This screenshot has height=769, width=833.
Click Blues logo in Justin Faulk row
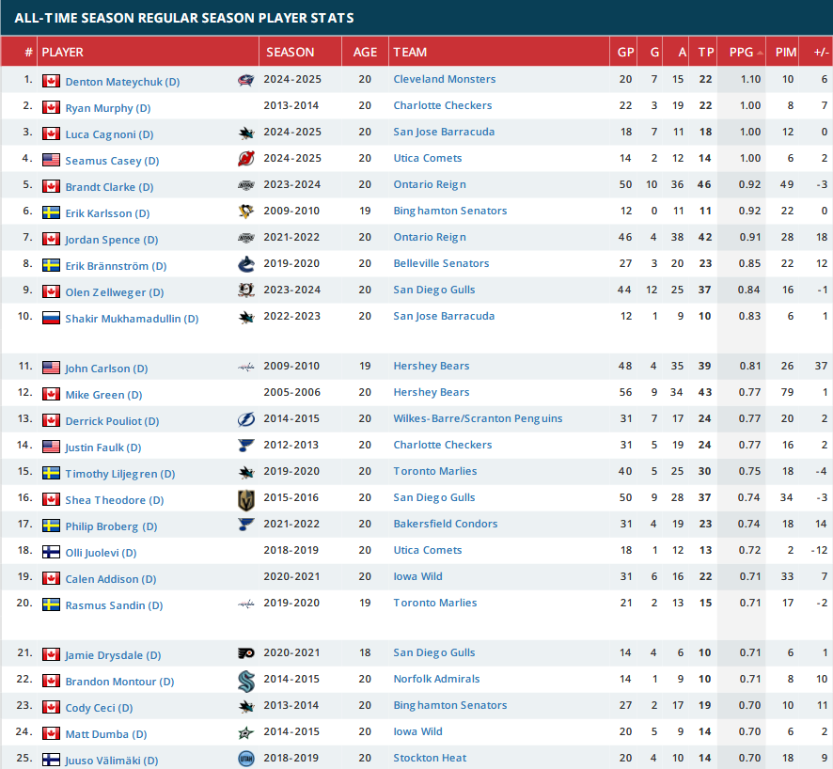pos(246,446)
